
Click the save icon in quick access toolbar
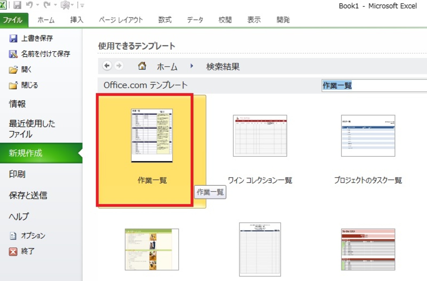point(17,5)
